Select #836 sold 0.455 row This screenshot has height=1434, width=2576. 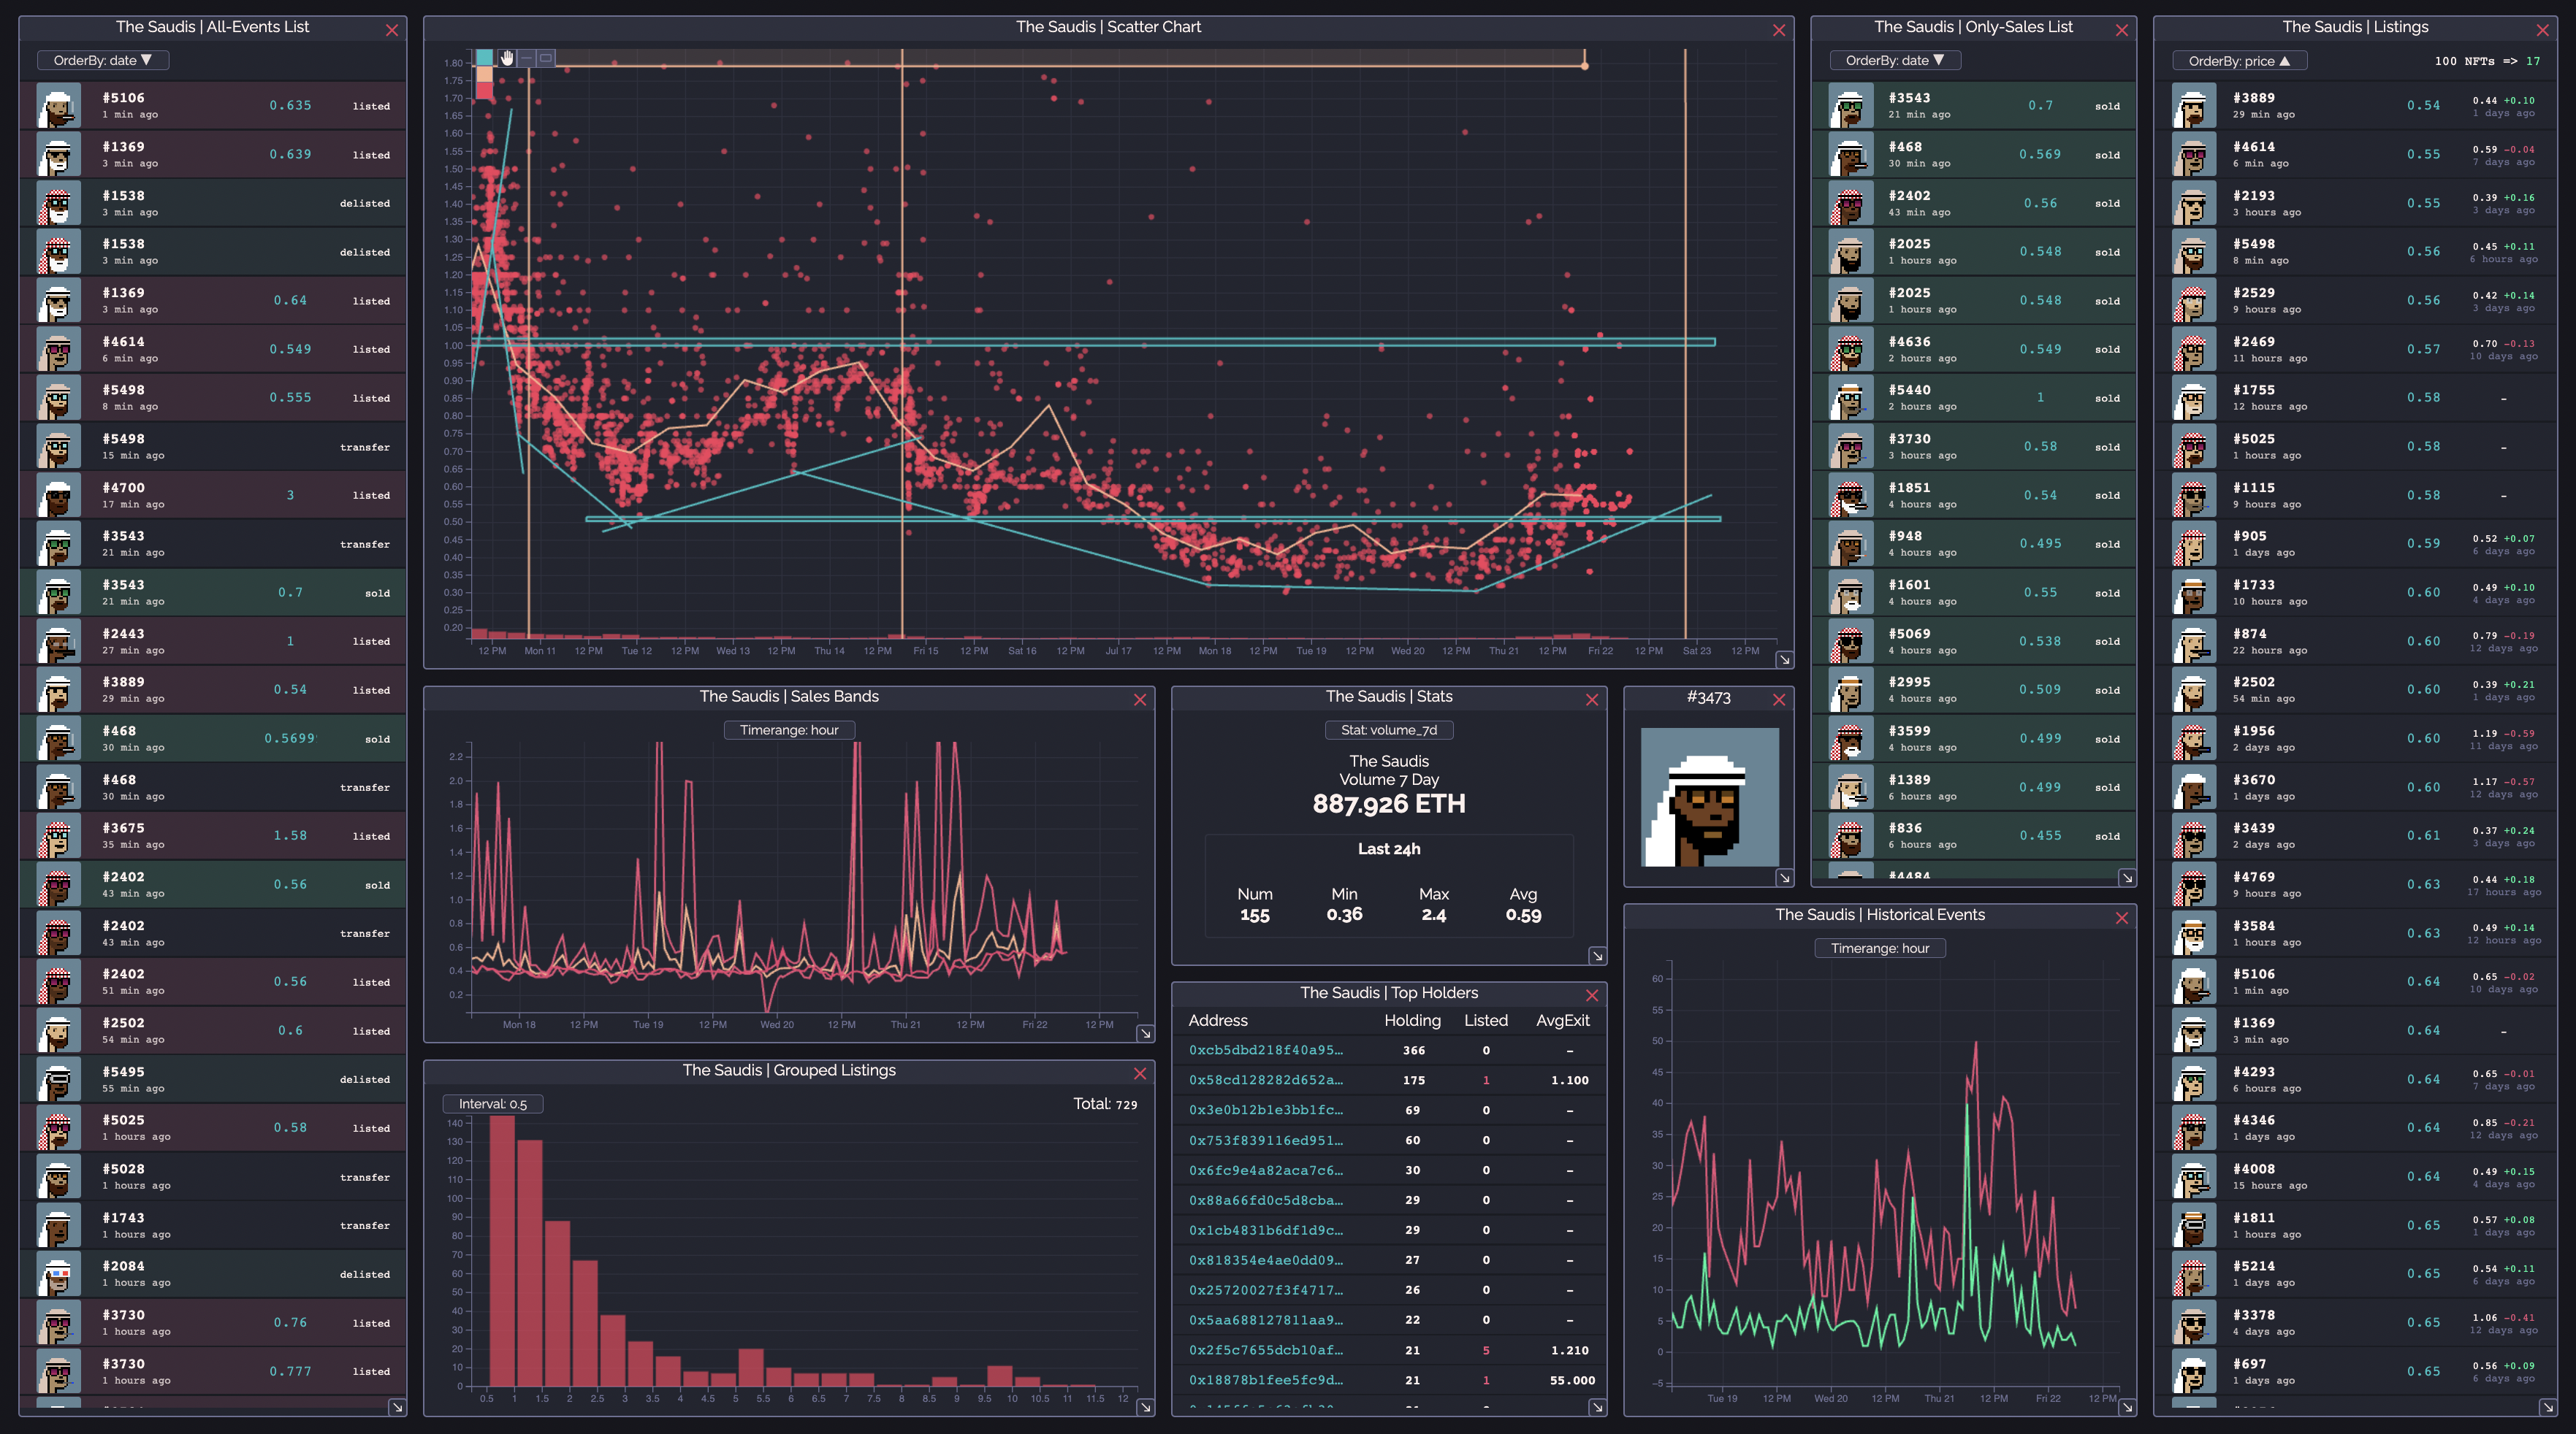tap(1973, 835)
